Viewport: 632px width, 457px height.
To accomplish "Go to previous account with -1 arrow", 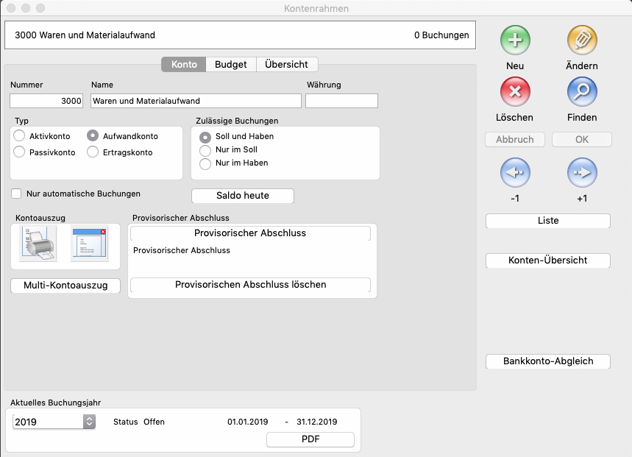I will coord(515,173).
